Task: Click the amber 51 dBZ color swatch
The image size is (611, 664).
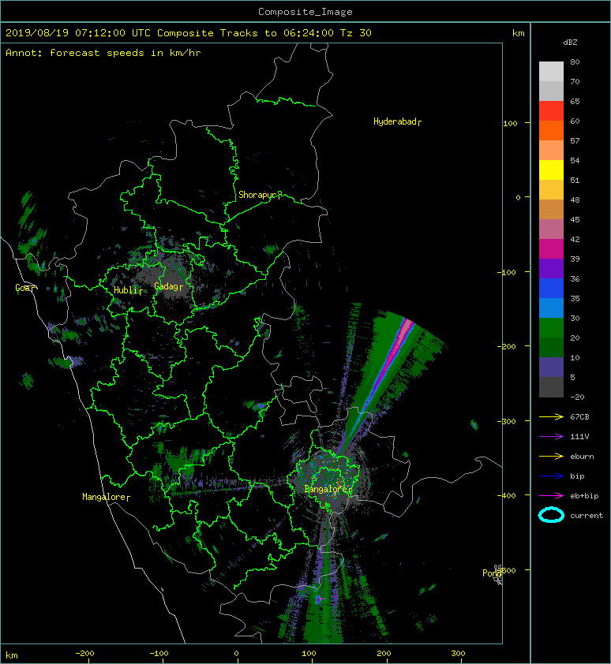Action: (x=551, y=190)
